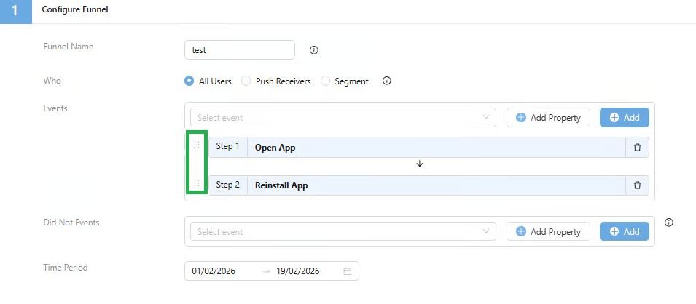The width and height of the screenshot is (696, 304).
Task: Delete the Reinstall App step
Action: [x=637, y=185]
